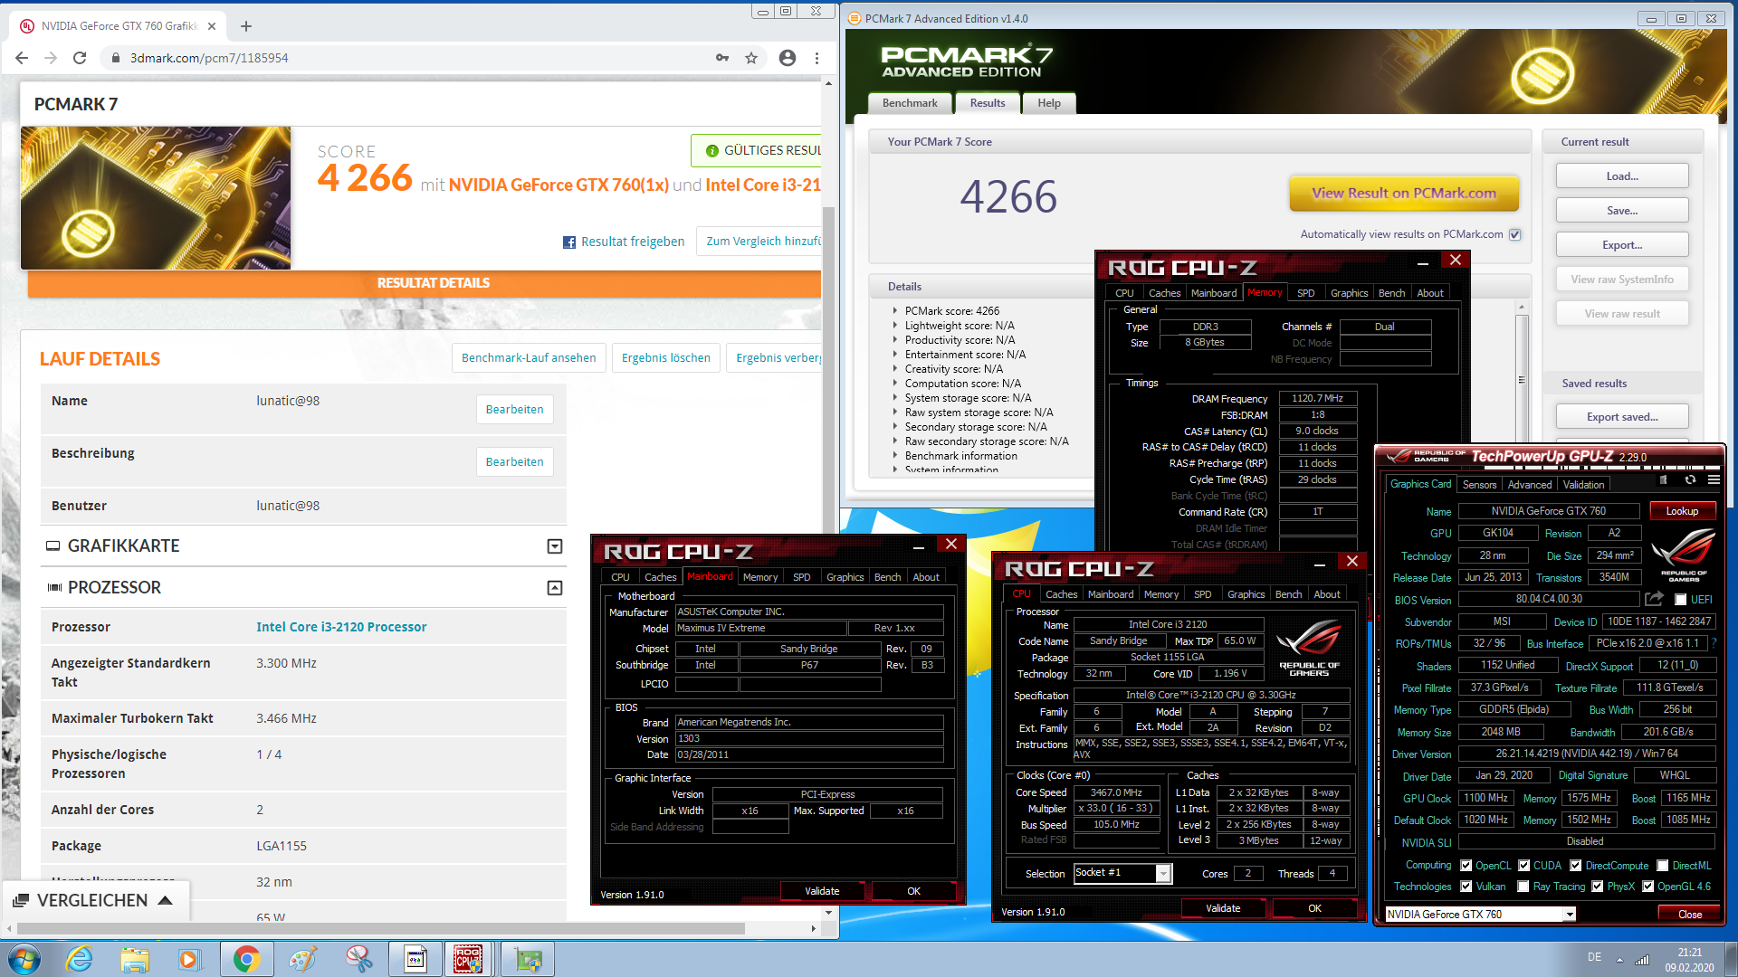Open the Sensors tab in GPU-Z
The width and height of the screenshot is (1738, 977).
[x=1479, y=485]
